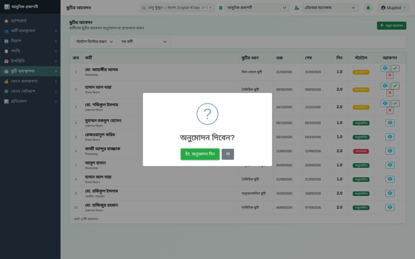The height and width of the screenshot is (259, 415).
Task: View রেজওয়ানুল করিম leave eye icon
Action: point(390,137)
